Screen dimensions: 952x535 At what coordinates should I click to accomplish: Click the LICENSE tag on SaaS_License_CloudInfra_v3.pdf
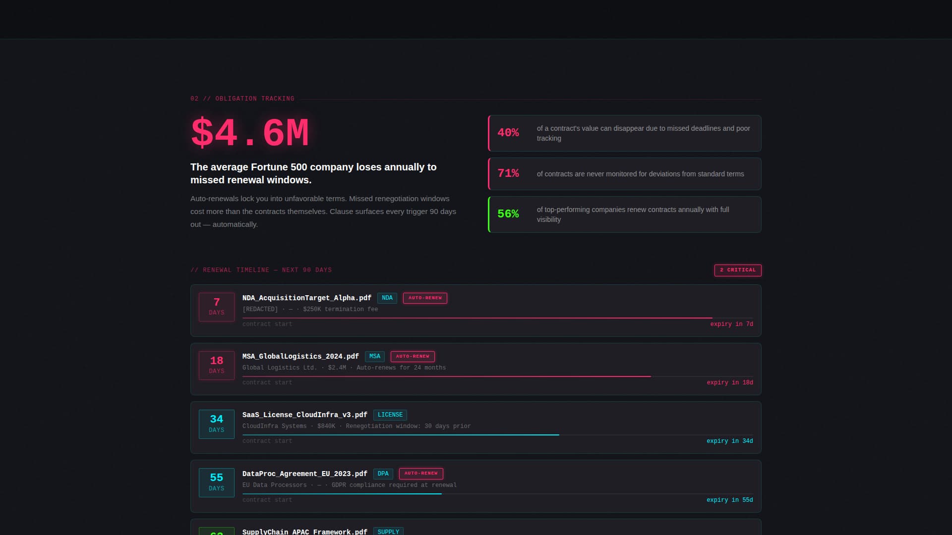(x=390, y=415)
